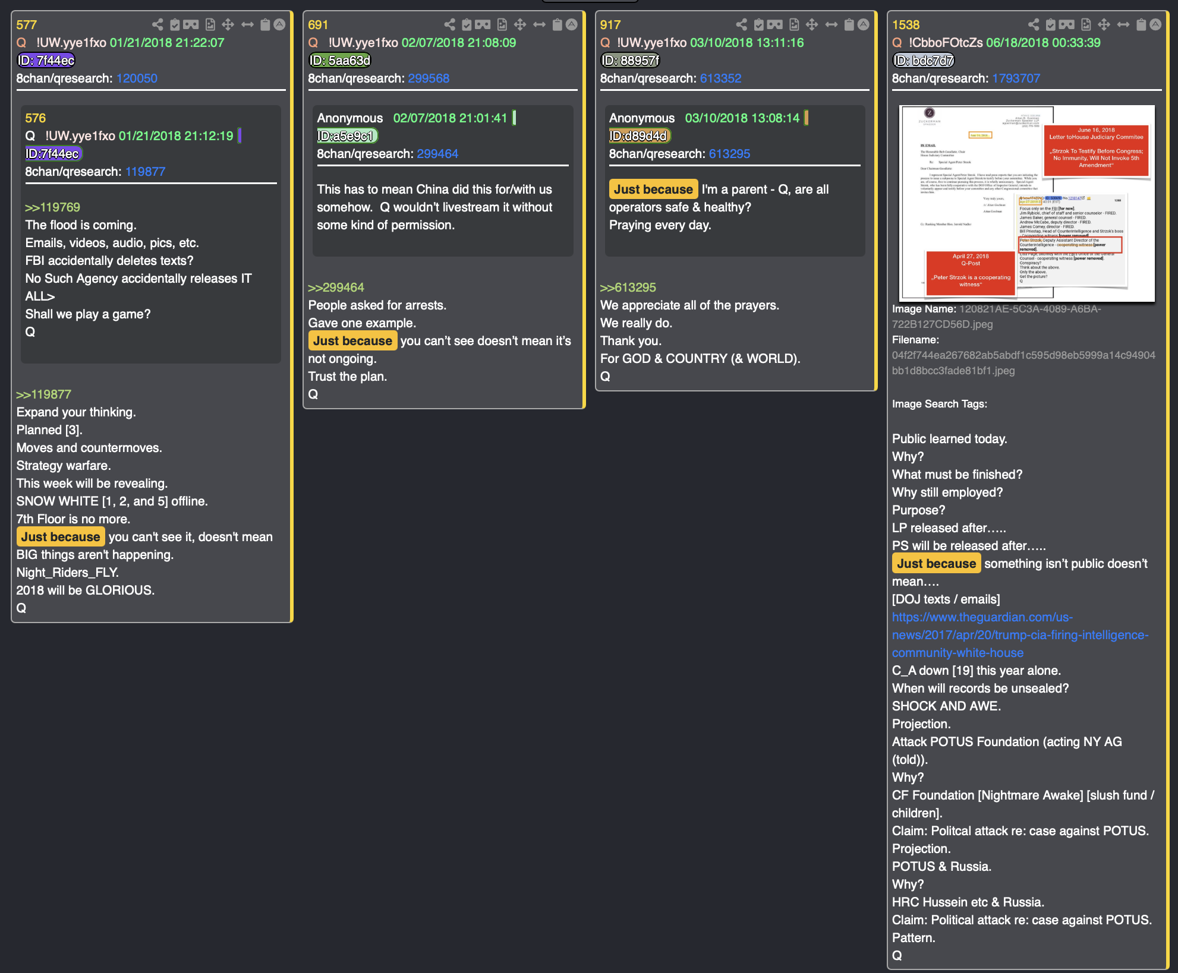Click horizontal width arrows icon on post 917
1178x973 pixels.
click(x=831, y=24)
